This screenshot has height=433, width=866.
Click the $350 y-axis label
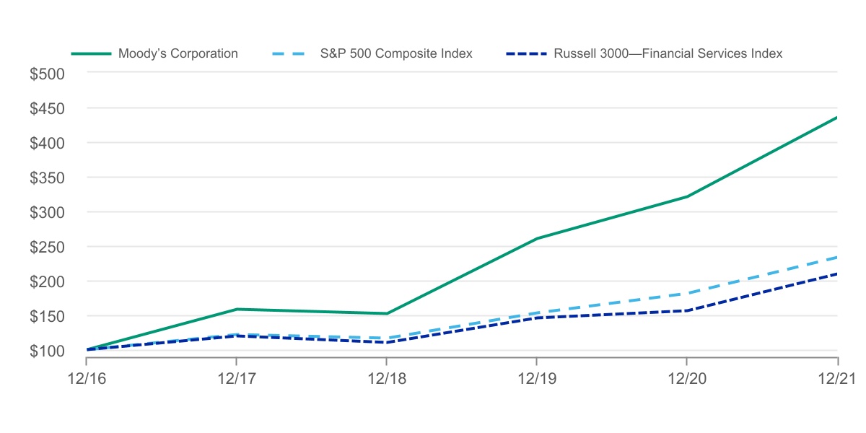click(47, 178)
